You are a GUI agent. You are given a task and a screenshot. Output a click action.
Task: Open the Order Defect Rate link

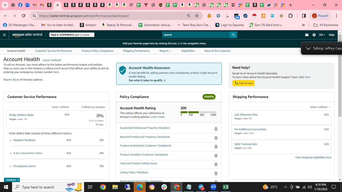[x=21, y=115]
